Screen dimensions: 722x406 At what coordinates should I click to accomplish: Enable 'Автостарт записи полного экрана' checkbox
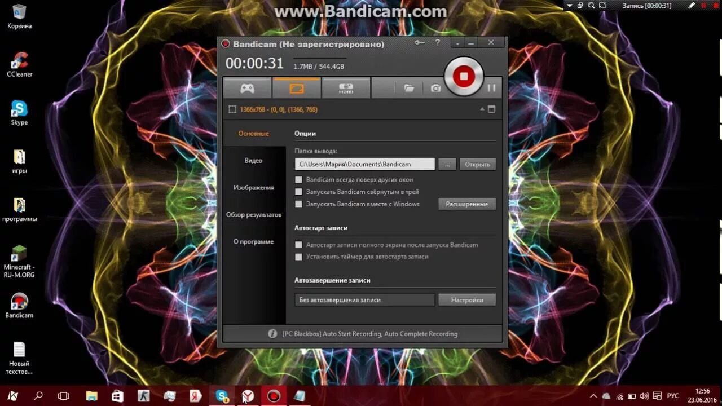299,245
